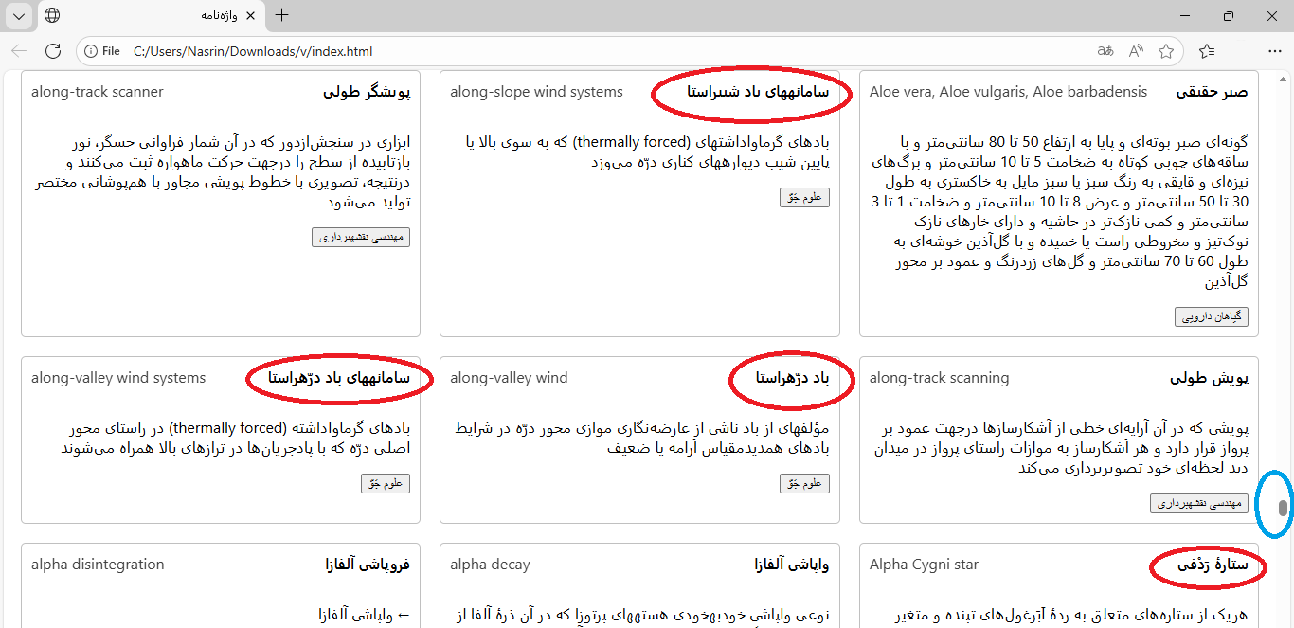Viewport: 1294px width, 628px height.
Task: Start Read aloud from address bar
Action: [1136, 51]
